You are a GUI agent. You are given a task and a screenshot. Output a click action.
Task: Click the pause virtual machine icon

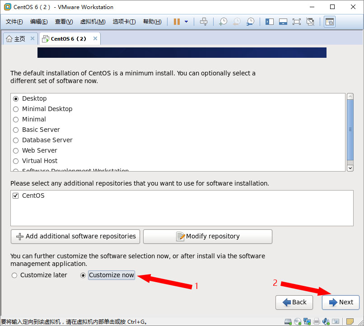(x=177, y=22)
